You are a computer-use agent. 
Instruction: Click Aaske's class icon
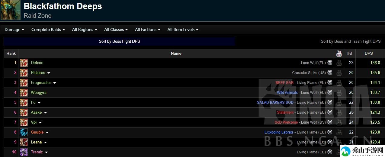pyautogui.click(x=24, y=112)
